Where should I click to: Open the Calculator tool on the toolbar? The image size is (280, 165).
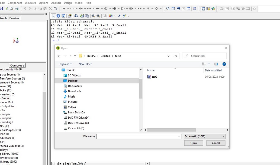pos(195,8)
